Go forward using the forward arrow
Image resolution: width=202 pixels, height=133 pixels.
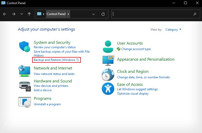tap(14, 14)
